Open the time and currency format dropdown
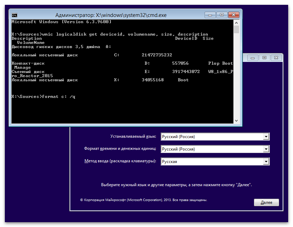The width and height of the screenshot is (293, 227). [215, 149]
